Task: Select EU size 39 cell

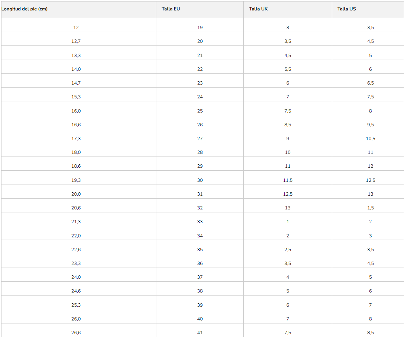Action: 200,305
